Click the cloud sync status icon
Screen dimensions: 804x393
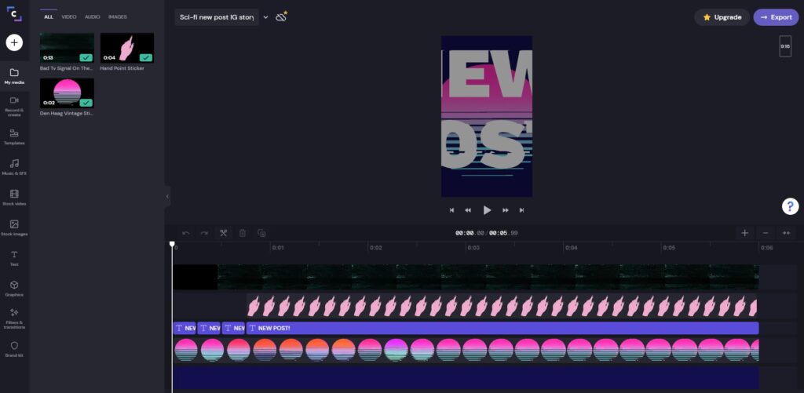(x=281, y=17)
